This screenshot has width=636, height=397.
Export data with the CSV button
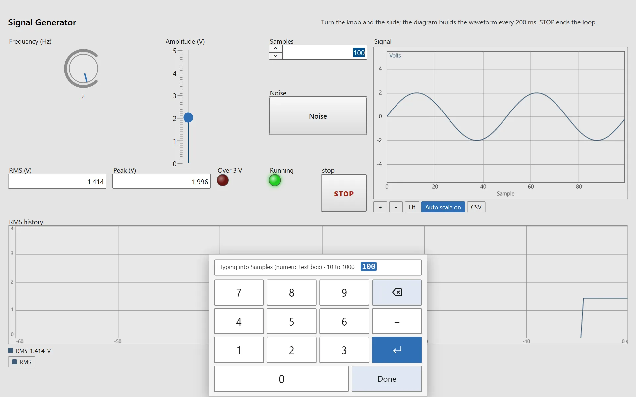[476, 207]
